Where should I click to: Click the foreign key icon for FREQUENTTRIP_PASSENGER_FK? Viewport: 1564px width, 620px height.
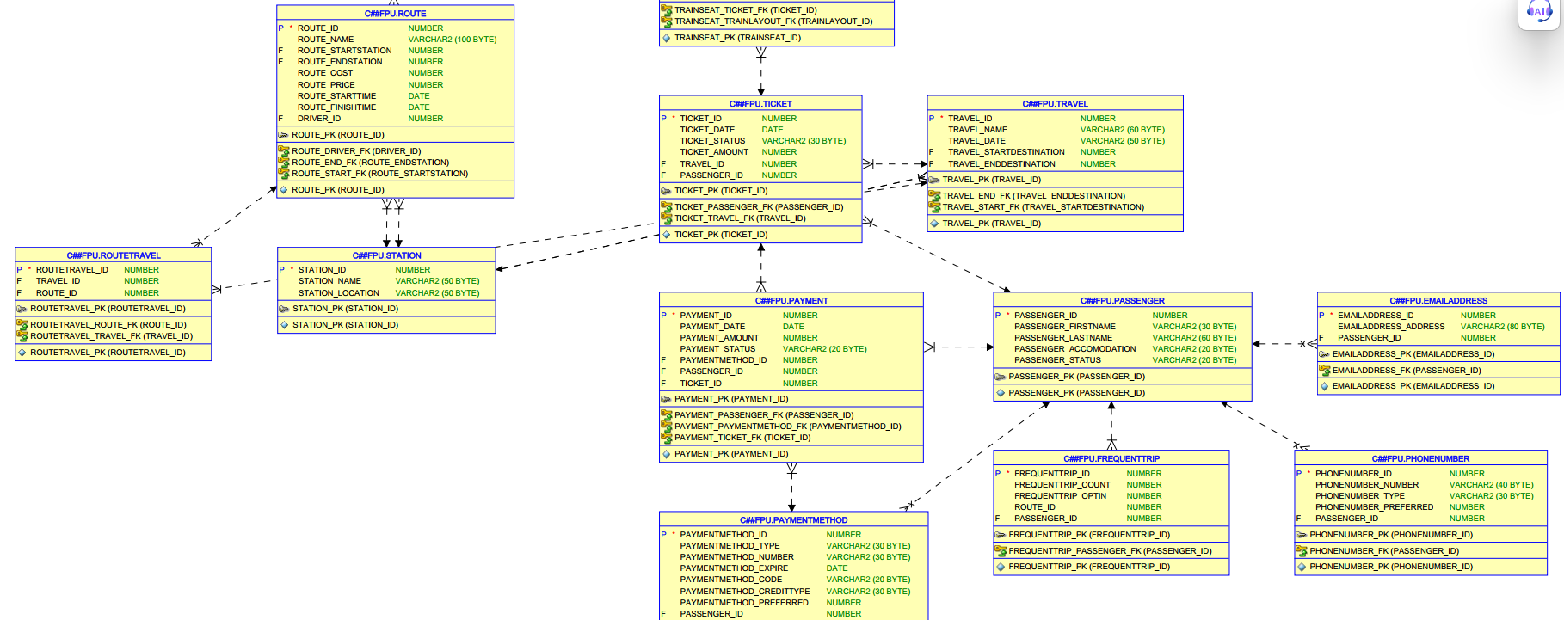click(1000, 551)
